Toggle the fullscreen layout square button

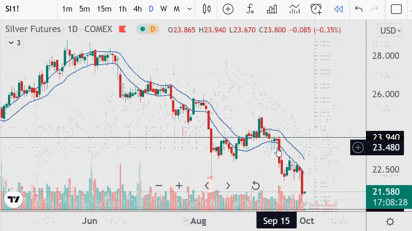(396, 9)
